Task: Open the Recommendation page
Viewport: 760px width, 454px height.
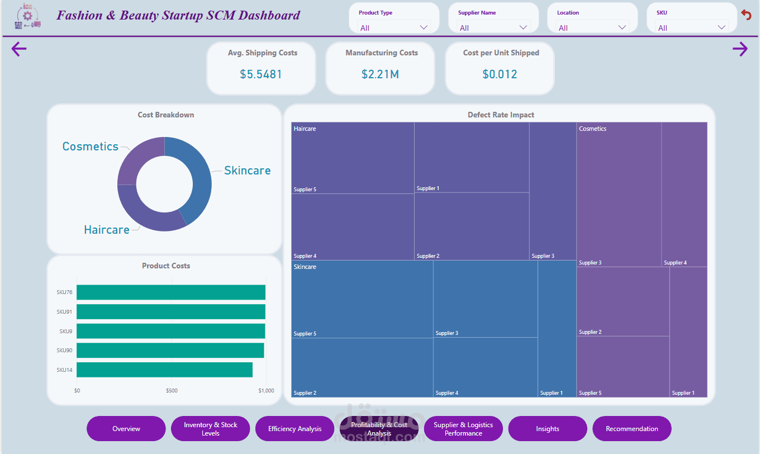Action: point(632,429)
